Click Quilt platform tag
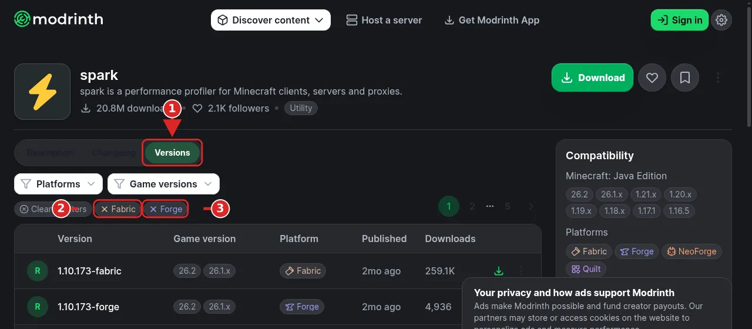Screen dimensions: 752x329 pyautogui.click(x=586, y=268)
